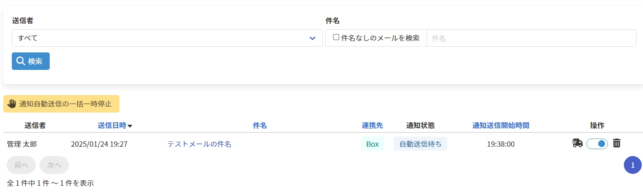Toggle the auto-send switch for 管理 太郎's mail
Image resolution: width=643 pixels, height=193 pixels.
(597, 144)
